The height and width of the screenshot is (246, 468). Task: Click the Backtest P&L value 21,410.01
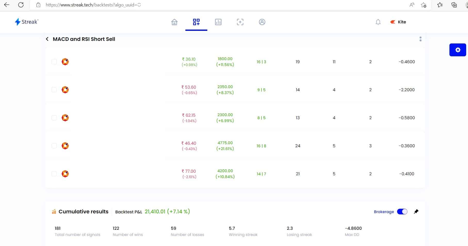(x=155, y=212)
